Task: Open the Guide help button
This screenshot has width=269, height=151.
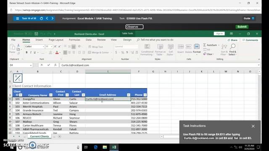Action: 249,18
